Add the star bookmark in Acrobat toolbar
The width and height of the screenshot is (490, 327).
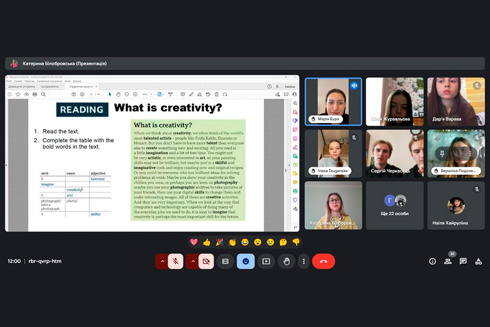coord(18,94)
